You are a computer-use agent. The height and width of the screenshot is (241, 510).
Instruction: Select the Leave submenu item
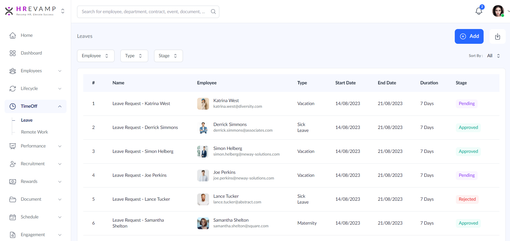[x=27, y=120]
